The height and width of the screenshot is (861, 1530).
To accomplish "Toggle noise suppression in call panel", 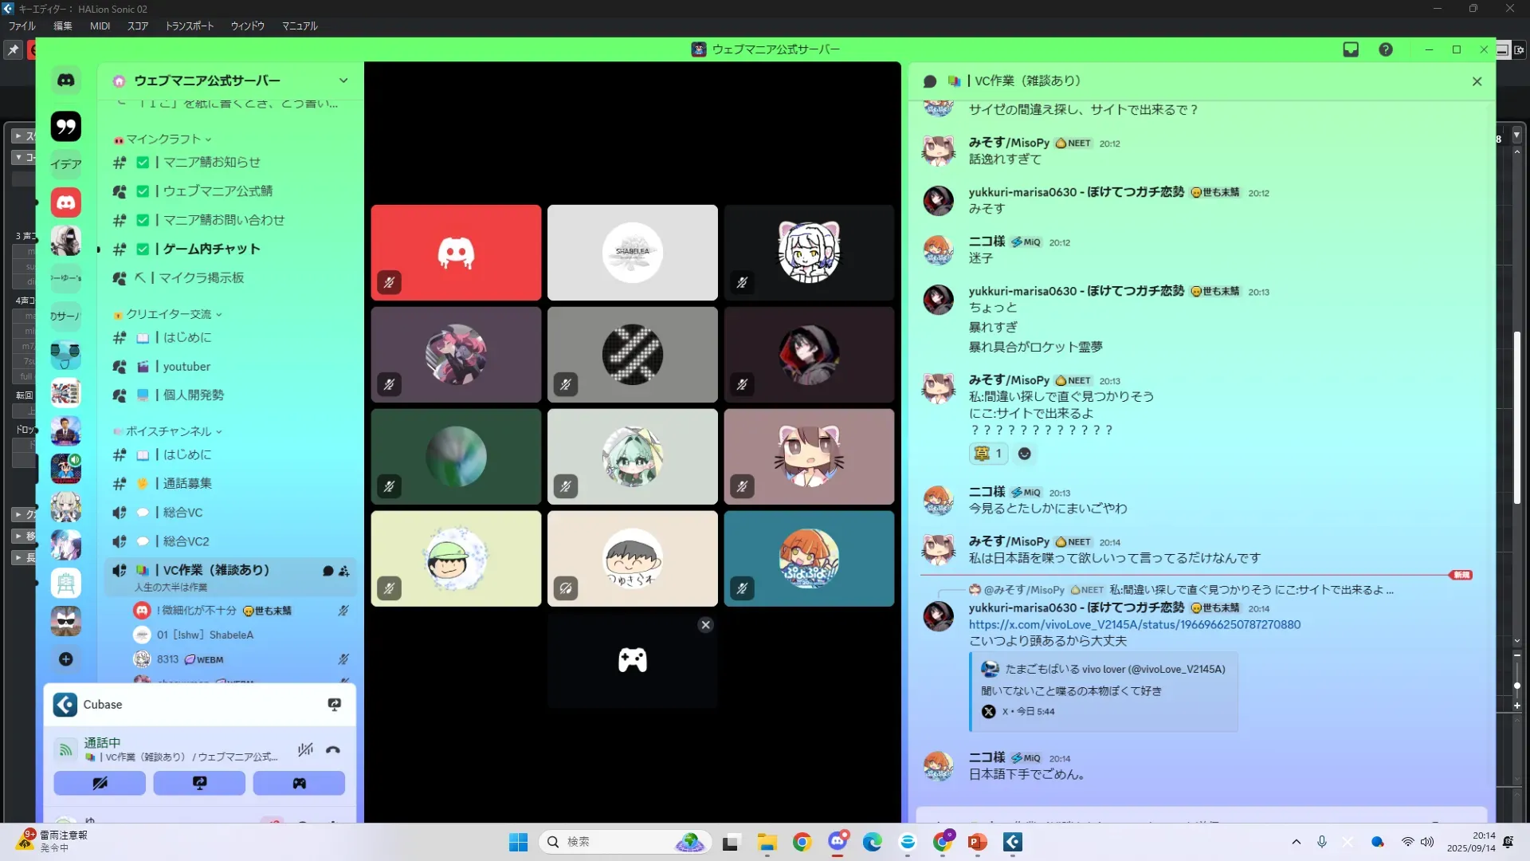I will coord(305,749).
